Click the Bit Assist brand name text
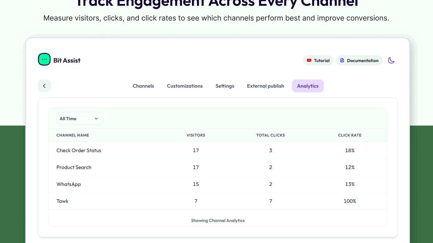 [67, 60]
